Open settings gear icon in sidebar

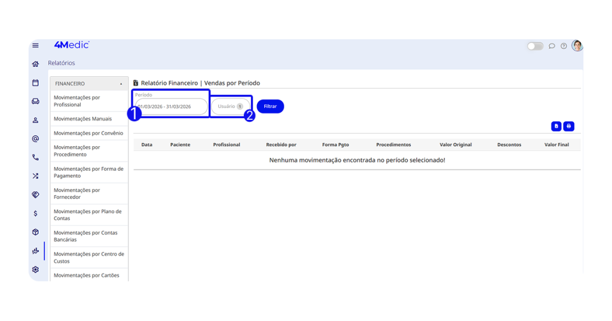tap(35, 269)
